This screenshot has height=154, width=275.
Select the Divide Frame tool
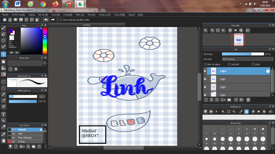point(3,126)
